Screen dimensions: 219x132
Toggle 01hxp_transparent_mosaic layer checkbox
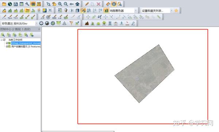[7, 43]
